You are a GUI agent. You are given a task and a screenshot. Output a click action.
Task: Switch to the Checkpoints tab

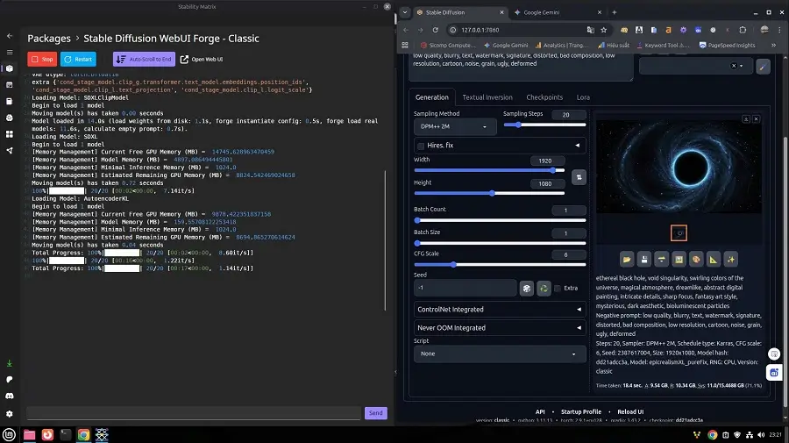(x=544, y=97)
